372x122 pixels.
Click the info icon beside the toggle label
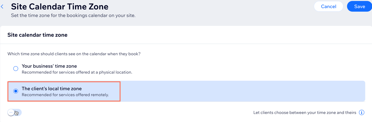[362, 113]
